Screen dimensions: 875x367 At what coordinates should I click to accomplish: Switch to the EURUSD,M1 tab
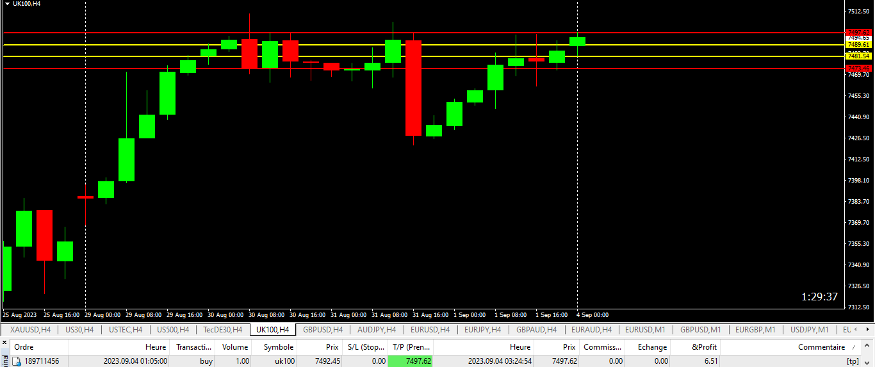pyautogui.click(x=645, y=330)
